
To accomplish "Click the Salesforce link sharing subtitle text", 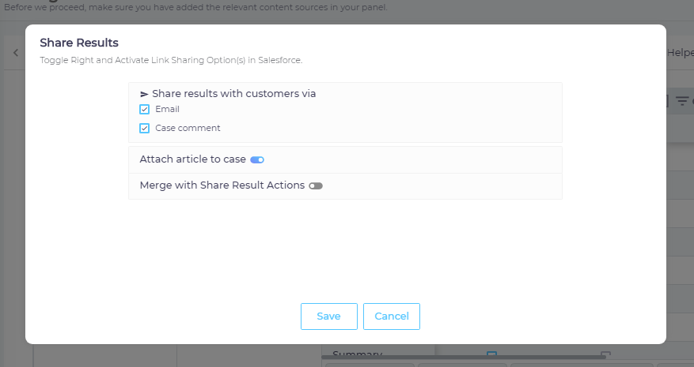I will coord(171,60).
